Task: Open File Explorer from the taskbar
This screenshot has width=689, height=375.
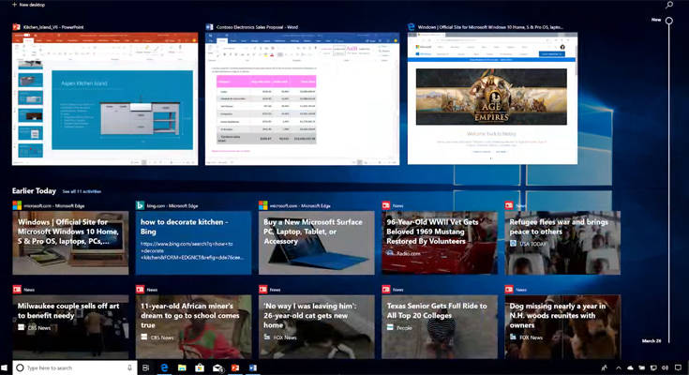Action: (182, 367)
